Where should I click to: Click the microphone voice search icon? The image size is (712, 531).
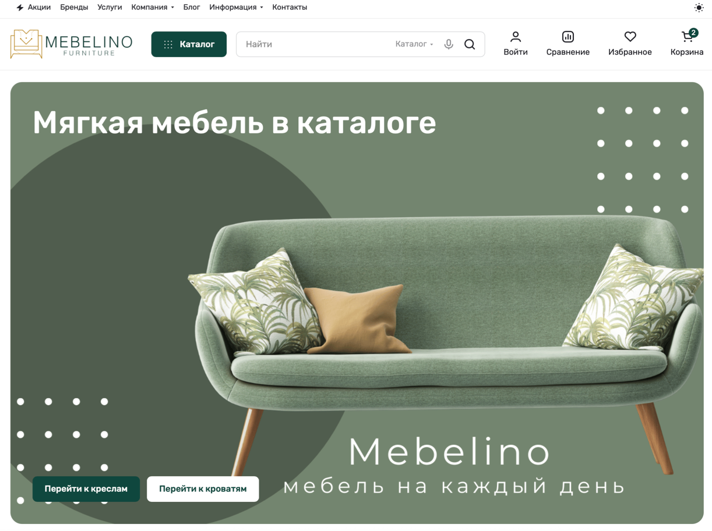tap(449, 44)
